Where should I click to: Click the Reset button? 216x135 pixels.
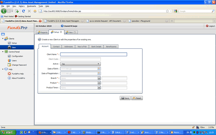(137, 98)
